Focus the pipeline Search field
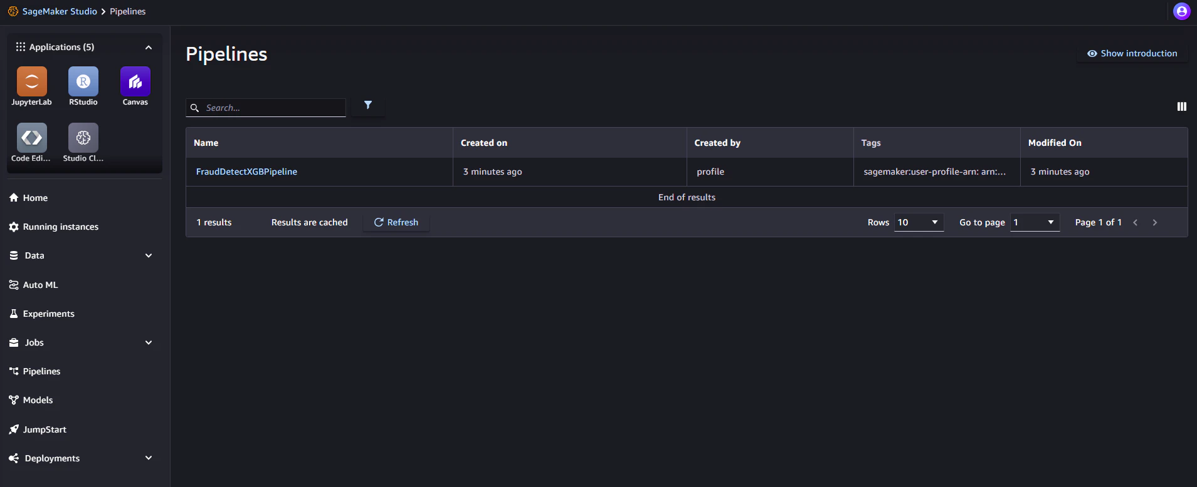This screenshot has height=487, width=1197. [x=266, y=108]
